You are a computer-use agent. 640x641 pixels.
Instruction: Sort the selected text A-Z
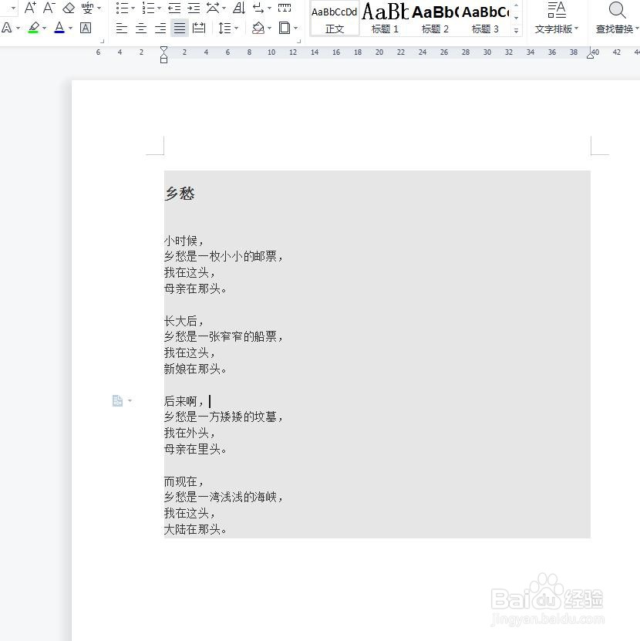click(239, 8)
